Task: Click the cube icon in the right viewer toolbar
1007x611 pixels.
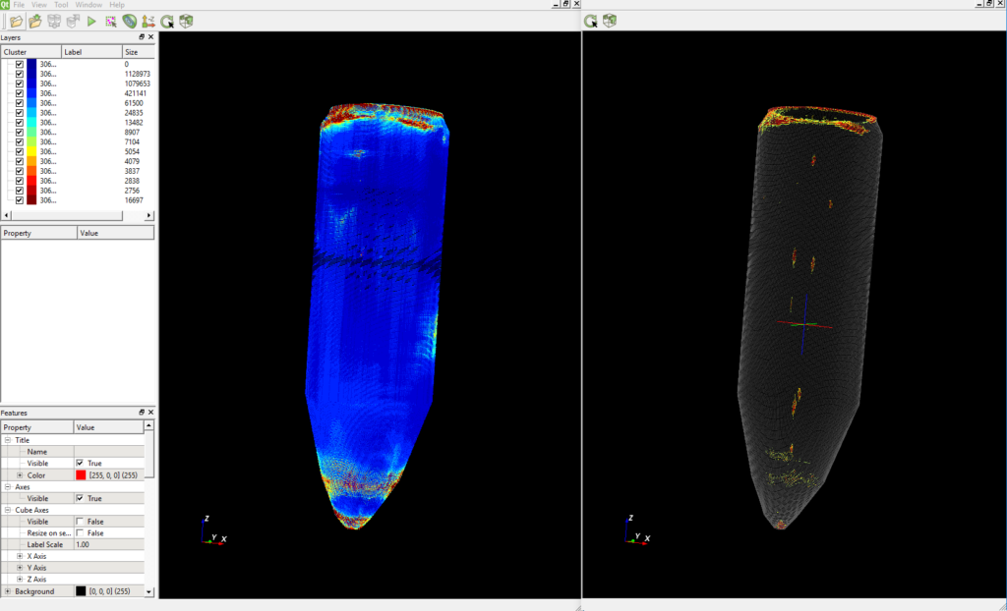Action: [610, 21]
